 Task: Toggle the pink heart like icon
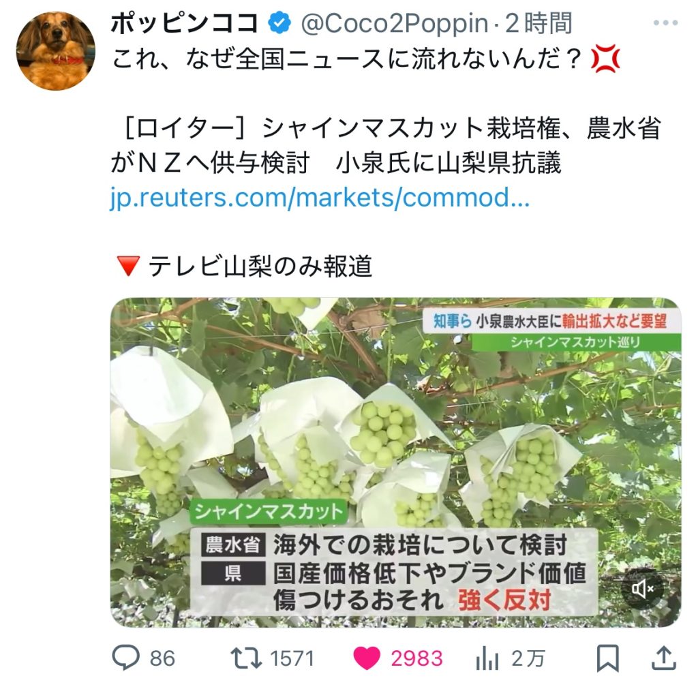pos(367,658)
